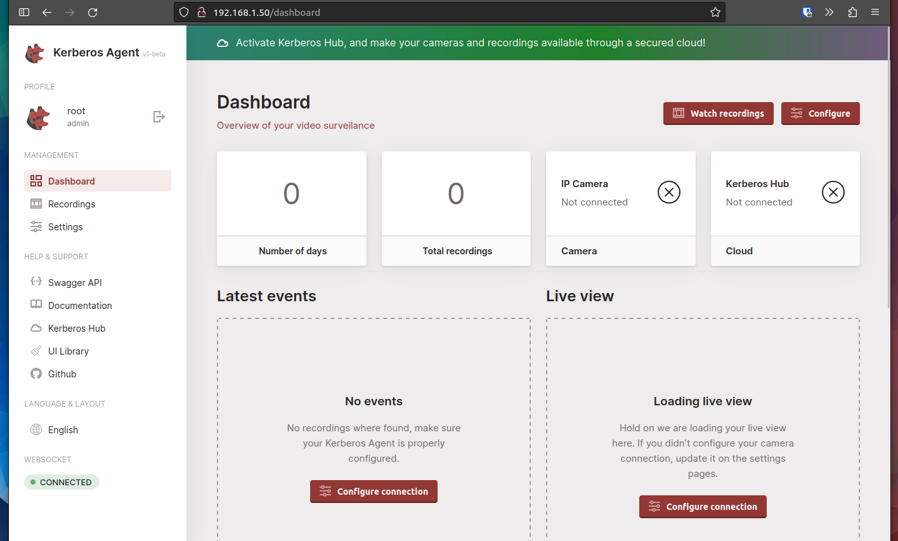Click the shield tracking protection icon

(184, 12)
